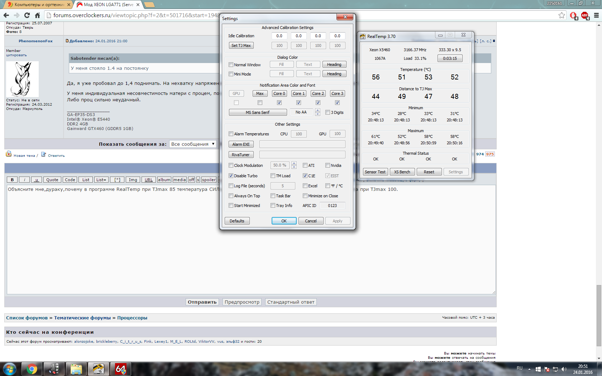Show hidden system tray icons
Viewport: 602px width, 376px height.
(x=529, y=369)
